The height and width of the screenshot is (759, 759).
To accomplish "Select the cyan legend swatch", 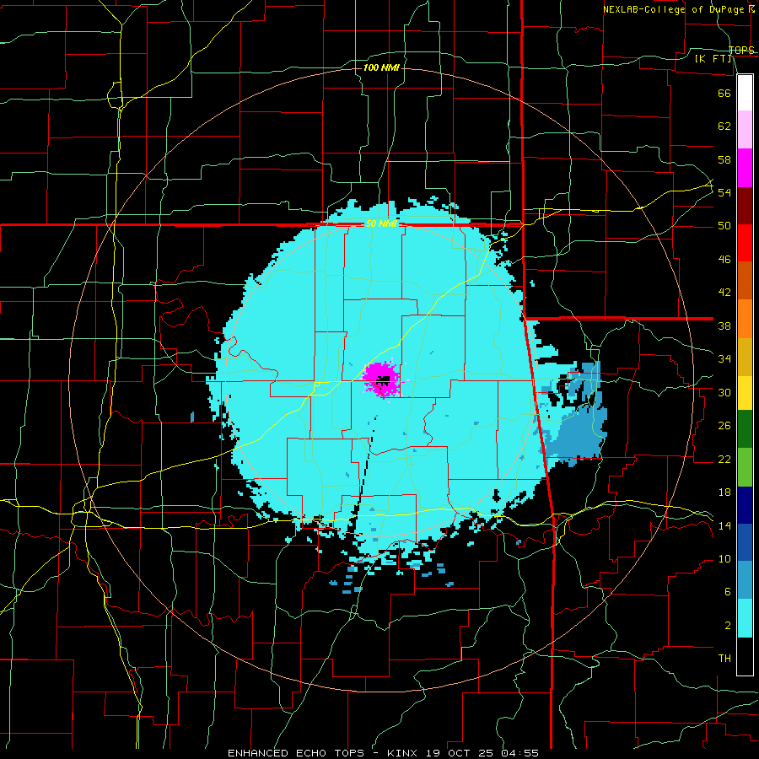I will 745,619.
